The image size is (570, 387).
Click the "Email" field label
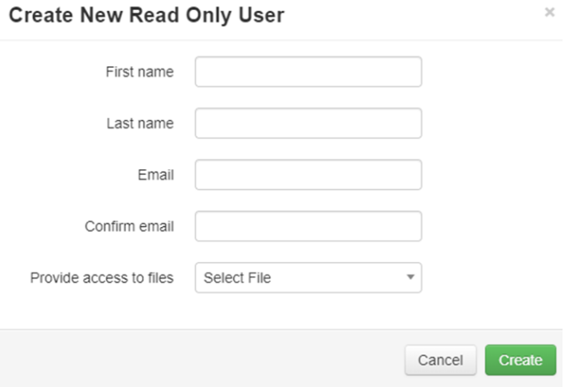point(156,175)
